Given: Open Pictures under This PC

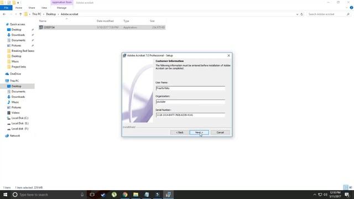Looking at the screenshot, I should tap(16, 108).
